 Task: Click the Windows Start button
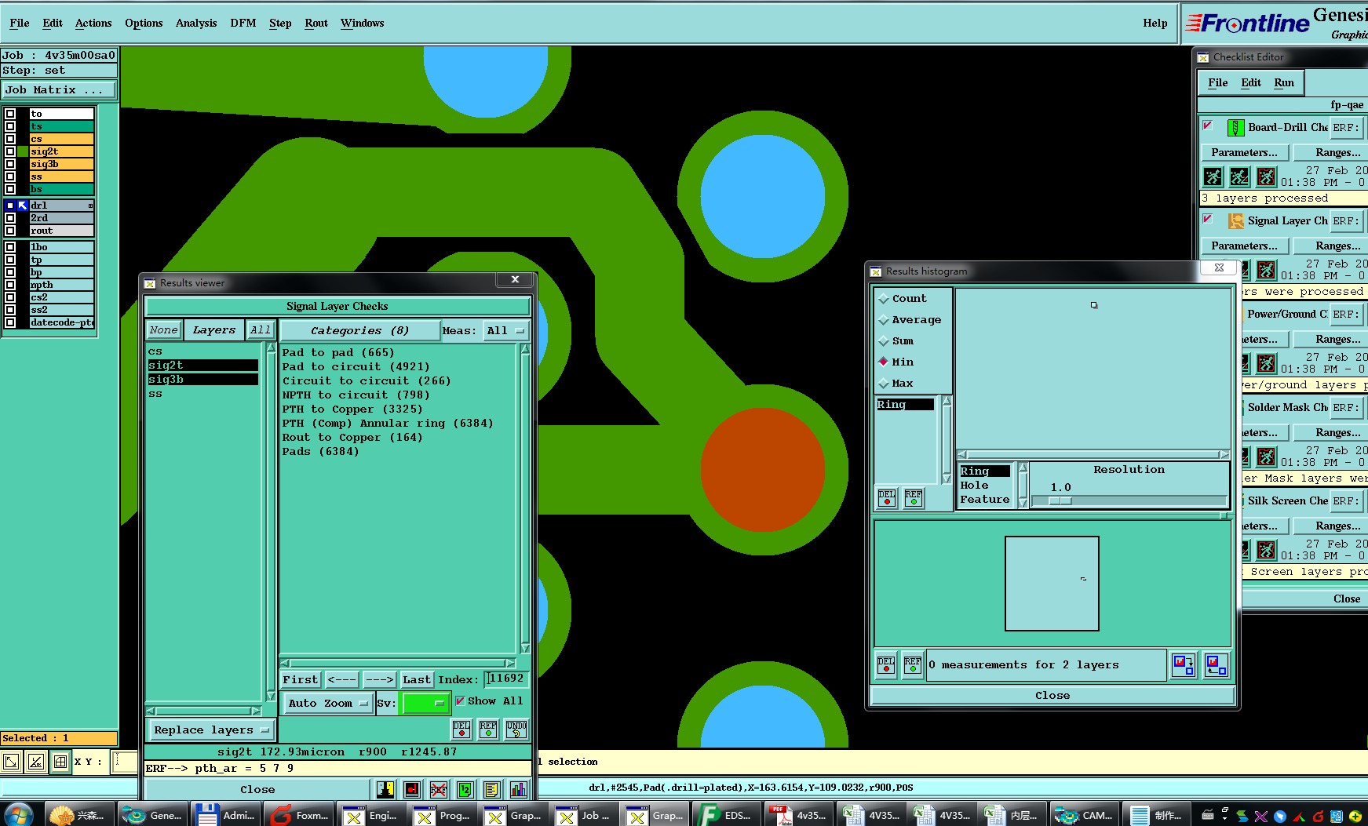coord(20,814)
